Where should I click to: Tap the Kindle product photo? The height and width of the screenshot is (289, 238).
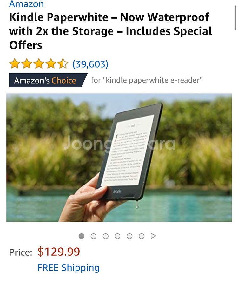[x=119, y=158]
